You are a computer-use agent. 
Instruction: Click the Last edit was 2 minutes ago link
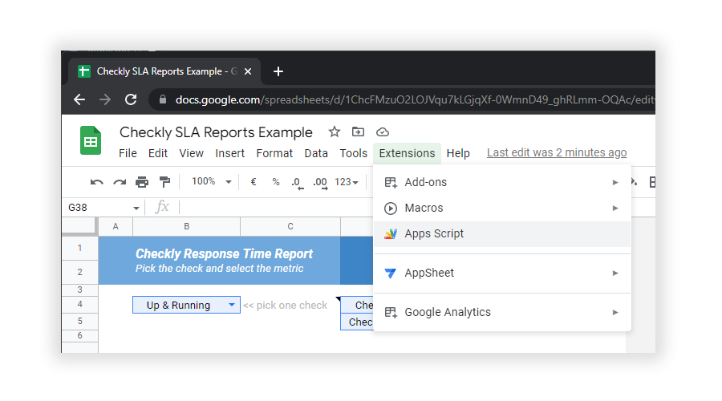click(x=557, y=153)
